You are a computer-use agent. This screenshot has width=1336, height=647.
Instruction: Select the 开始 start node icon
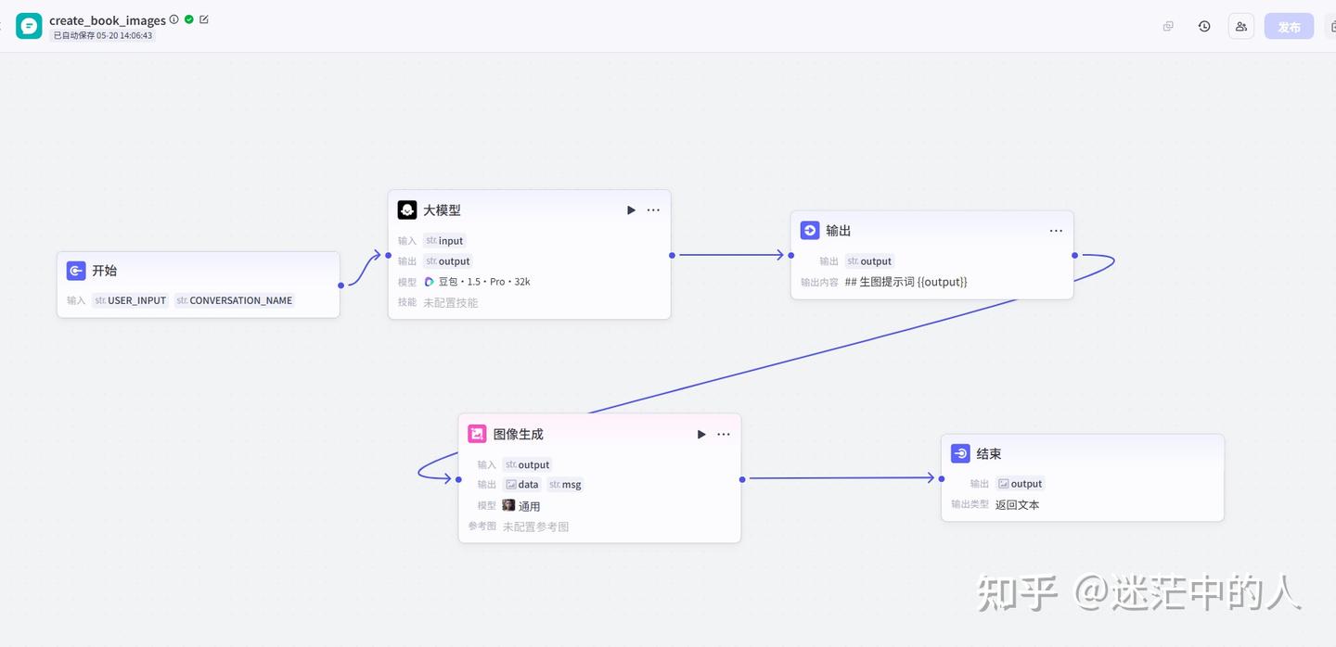pos(76,271)
